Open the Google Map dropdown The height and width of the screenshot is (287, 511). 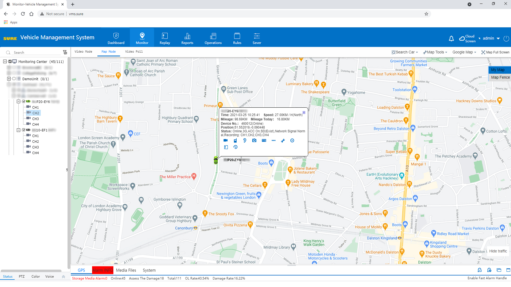click(464, 52)
